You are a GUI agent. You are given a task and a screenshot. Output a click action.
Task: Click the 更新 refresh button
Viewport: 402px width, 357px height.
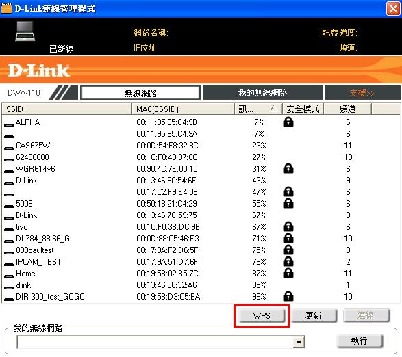314,315
